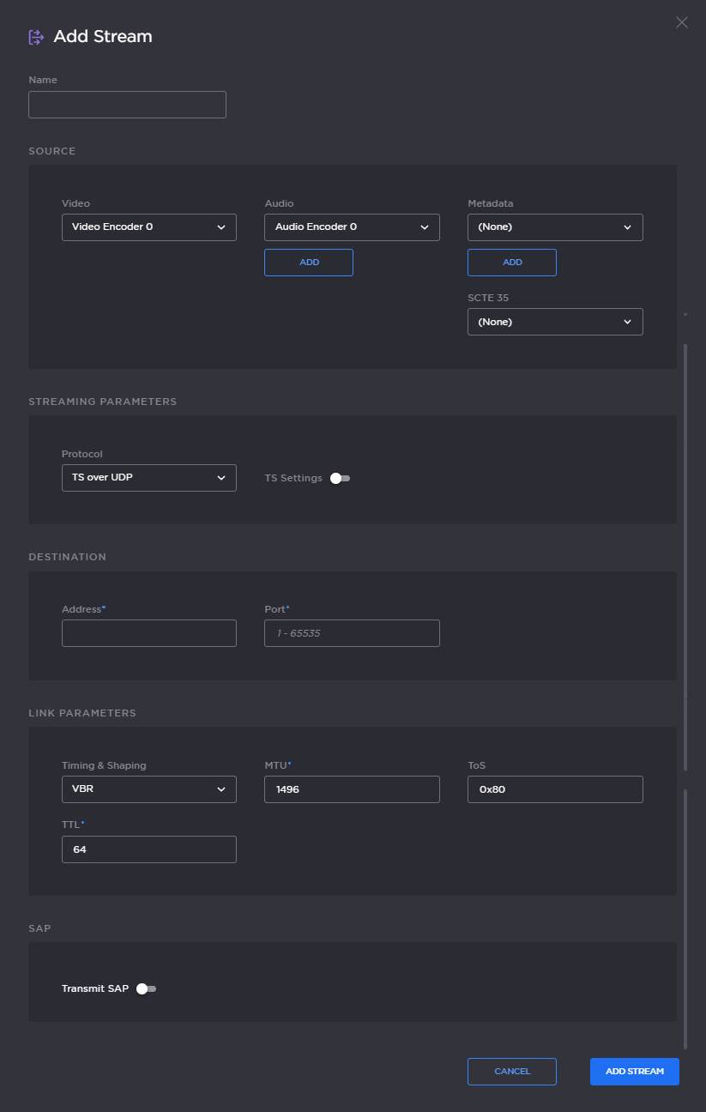Change the Protocol from TS over UDP

click(148, 478)
